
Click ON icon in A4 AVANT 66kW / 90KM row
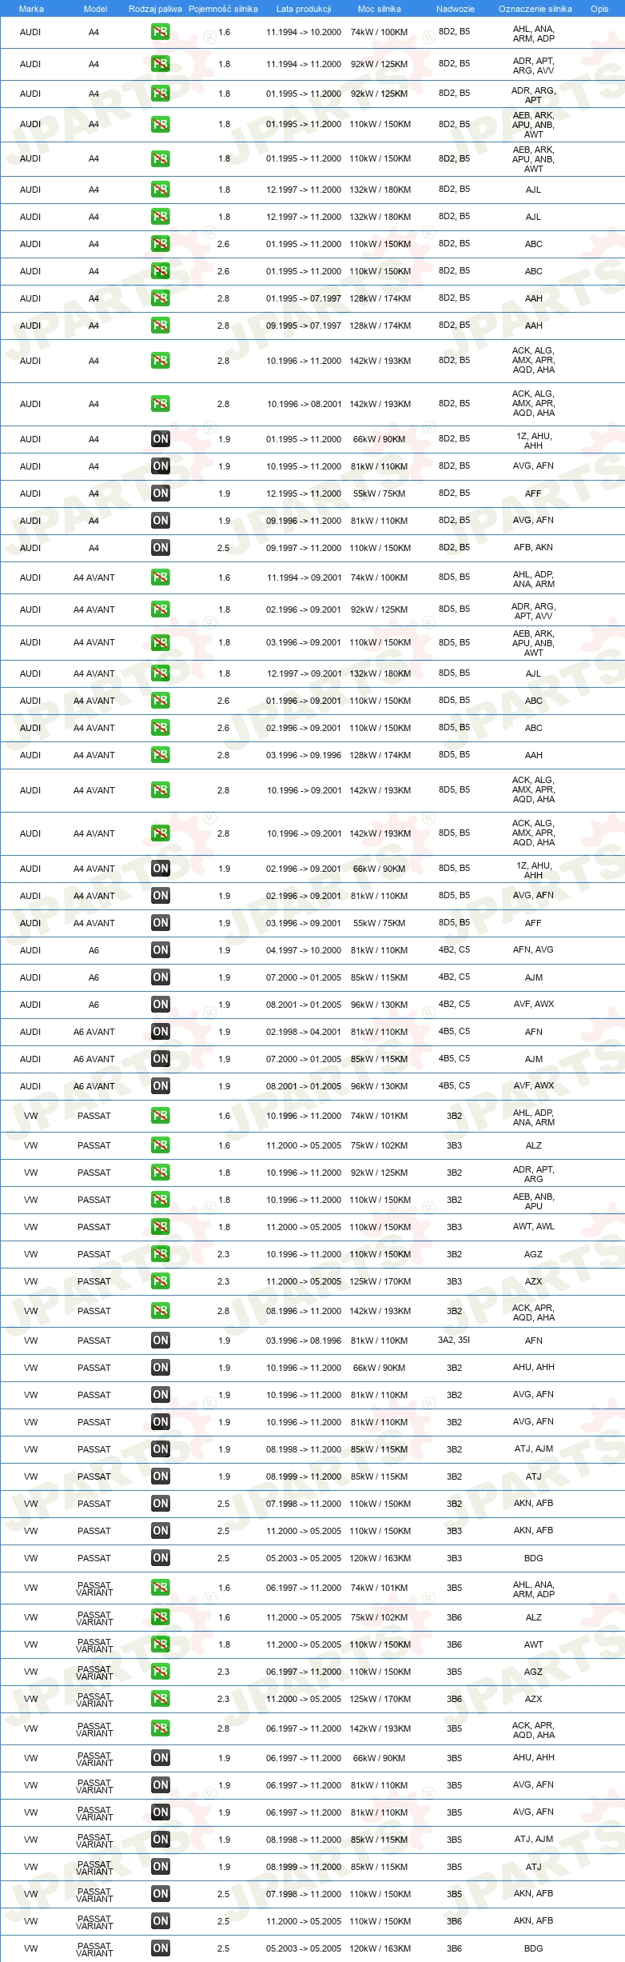click(x=160, y=869)
